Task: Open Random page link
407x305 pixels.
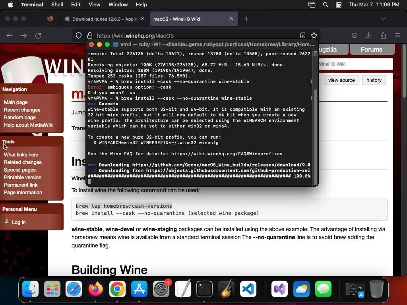Action: (20, 117)
